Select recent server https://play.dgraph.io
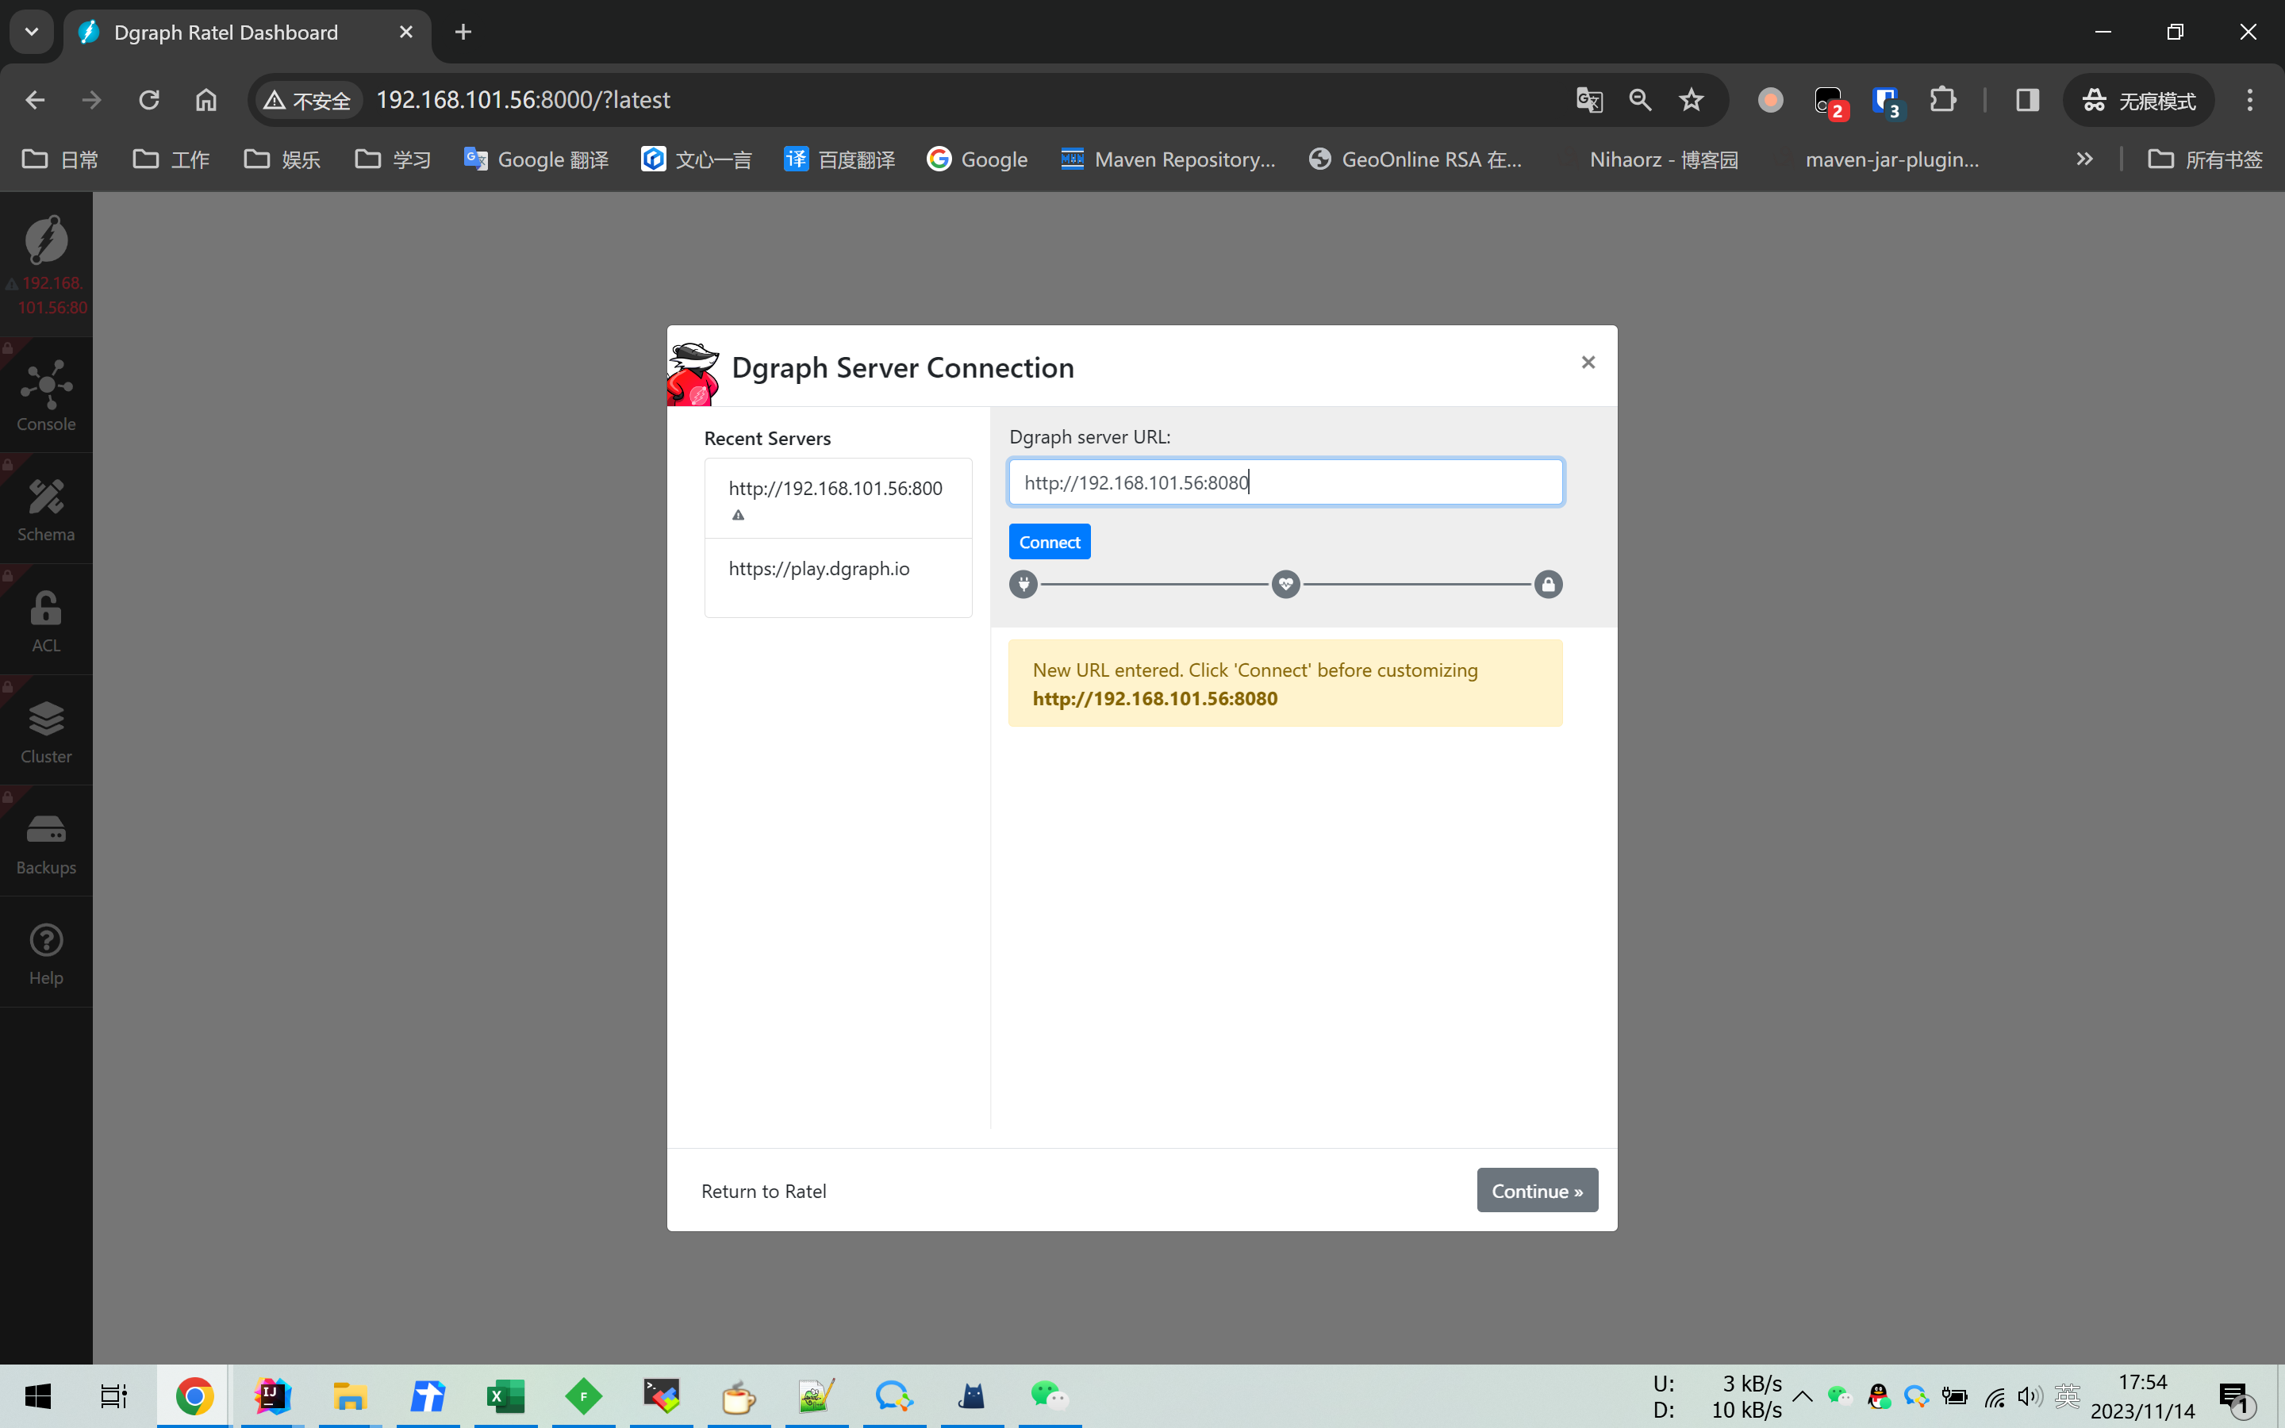 [819, 569]
